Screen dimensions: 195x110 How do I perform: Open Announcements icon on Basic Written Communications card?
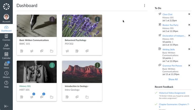point(32,51)
